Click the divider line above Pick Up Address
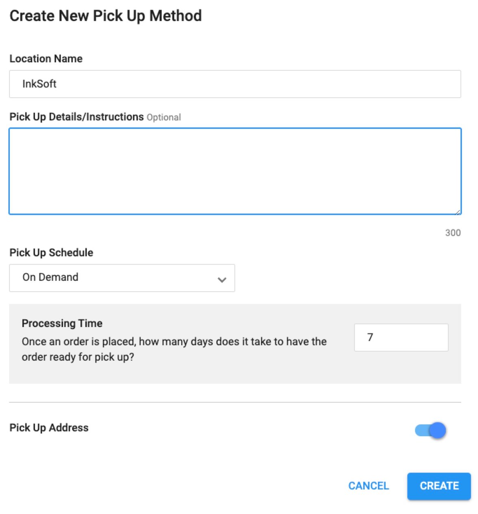 click(235, 402)
